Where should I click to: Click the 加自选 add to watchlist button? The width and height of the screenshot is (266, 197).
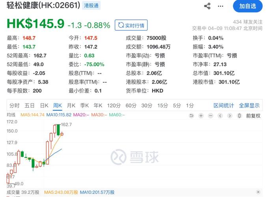[x=247, y=6]
